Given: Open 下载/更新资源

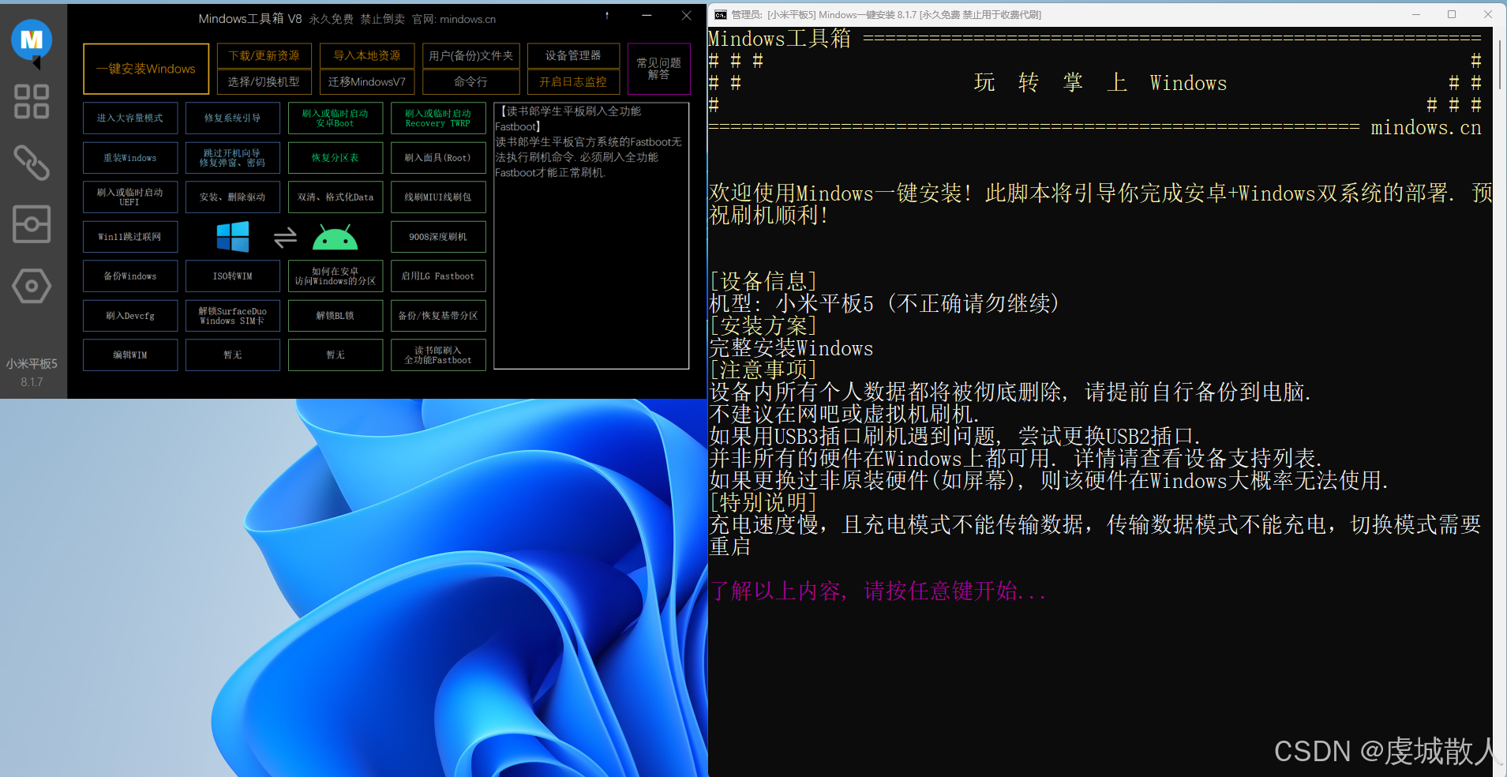Looking at the screenshot, I should 264,55.
